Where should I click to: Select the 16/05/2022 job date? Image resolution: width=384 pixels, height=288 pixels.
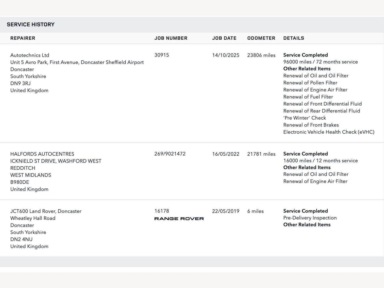click(225, 154)
